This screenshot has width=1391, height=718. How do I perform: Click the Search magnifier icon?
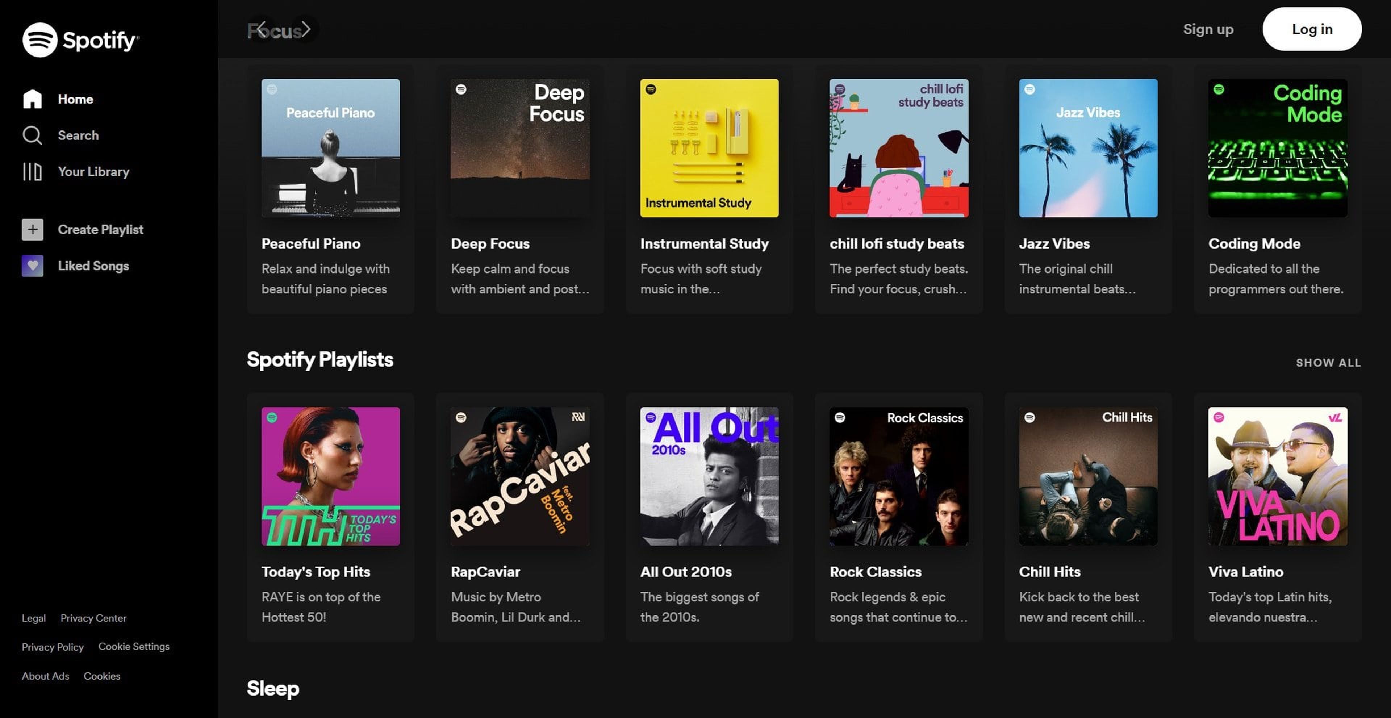tap(32, 135)
